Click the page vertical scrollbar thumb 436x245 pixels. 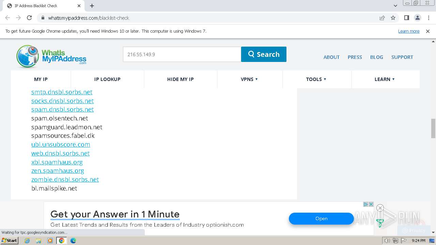(433, 128)
